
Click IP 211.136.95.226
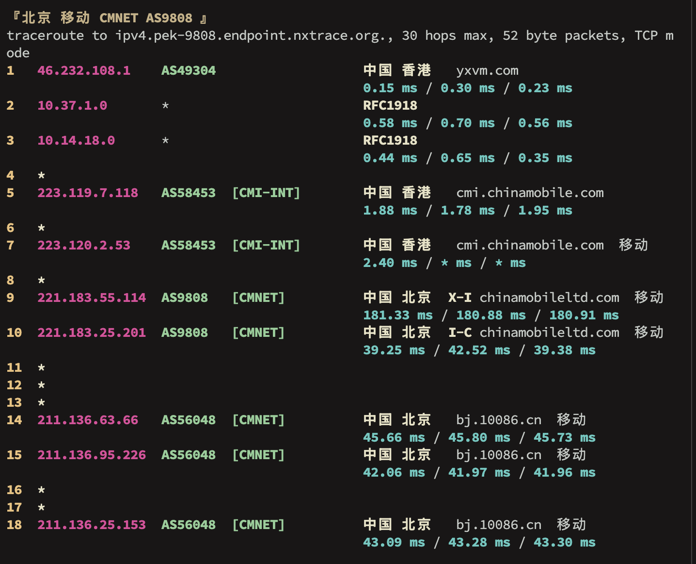[92, 455]
